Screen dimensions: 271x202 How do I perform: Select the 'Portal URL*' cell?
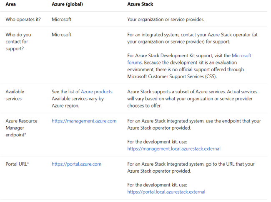[17, 164]
